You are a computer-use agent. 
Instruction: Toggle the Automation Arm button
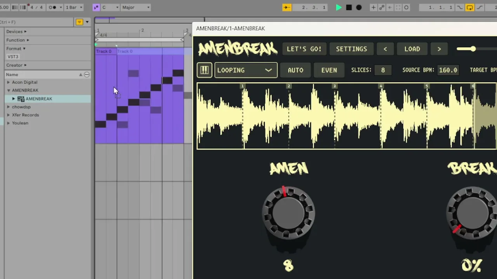382,7
